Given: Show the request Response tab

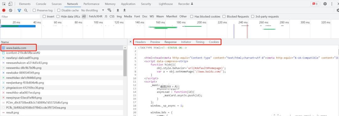Looking at the screenshot, I should point(170,42).
